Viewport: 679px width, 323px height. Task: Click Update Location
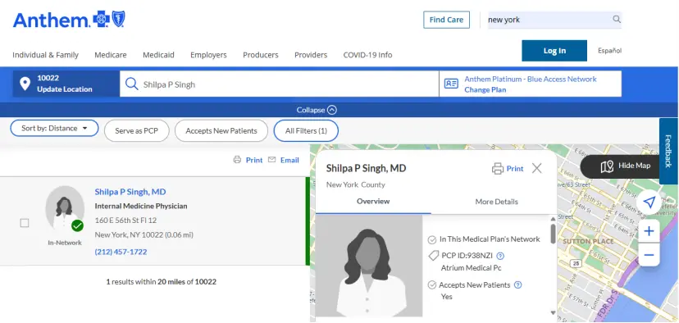(x=65, y=89)
